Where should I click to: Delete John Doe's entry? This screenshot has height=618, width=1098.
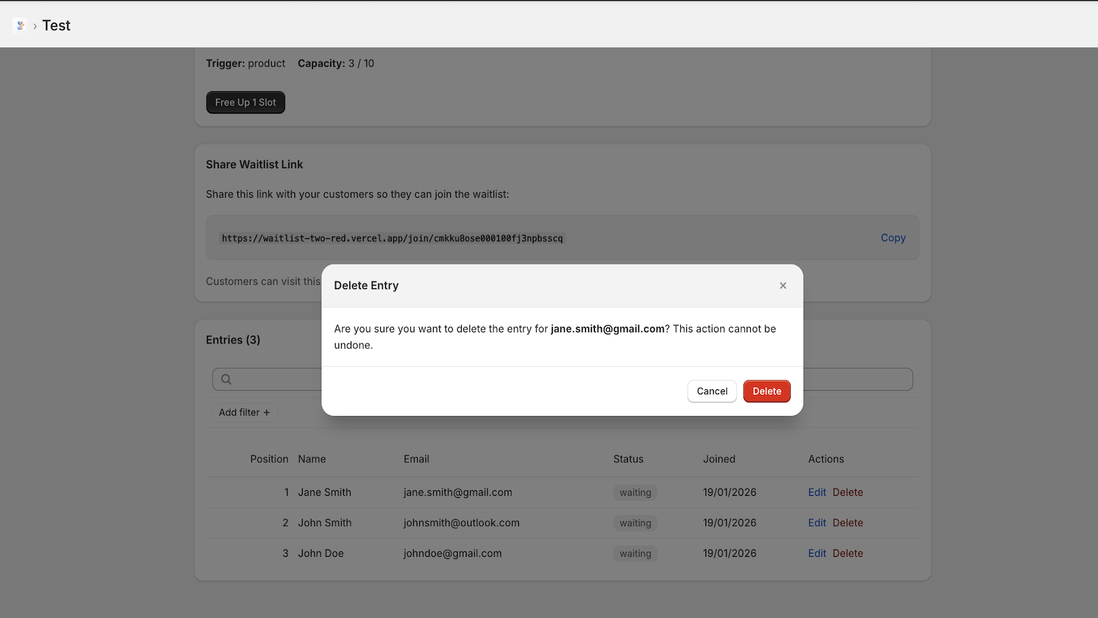coord(848,553)
